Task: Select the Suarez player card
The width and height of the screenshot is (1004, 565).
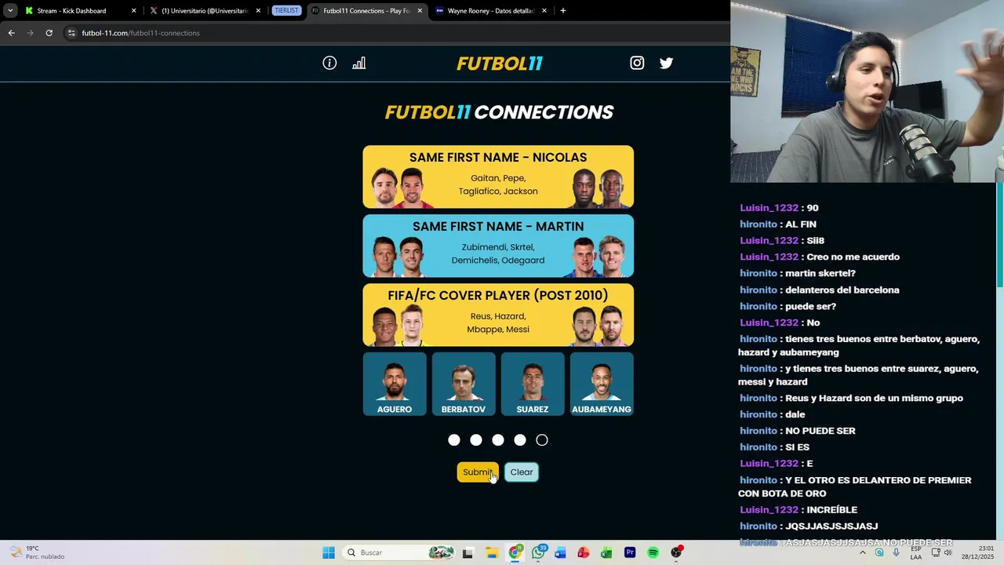Action: (x=533, y=384)
